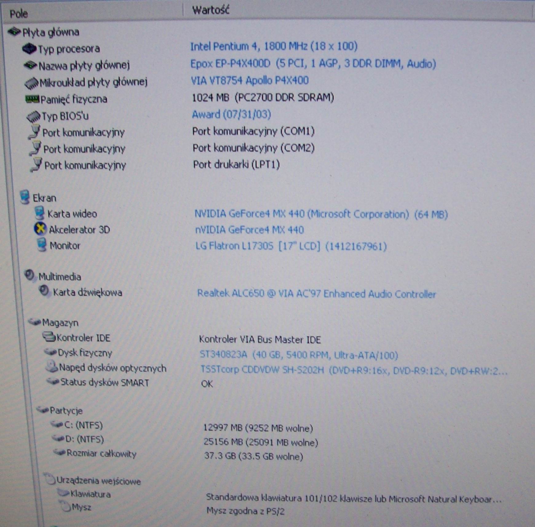The width and height of the screenshot is (535, 527).
Task: Click the Status dysków SMART icon
Action: pyautogui.click(x=53, y=382)
